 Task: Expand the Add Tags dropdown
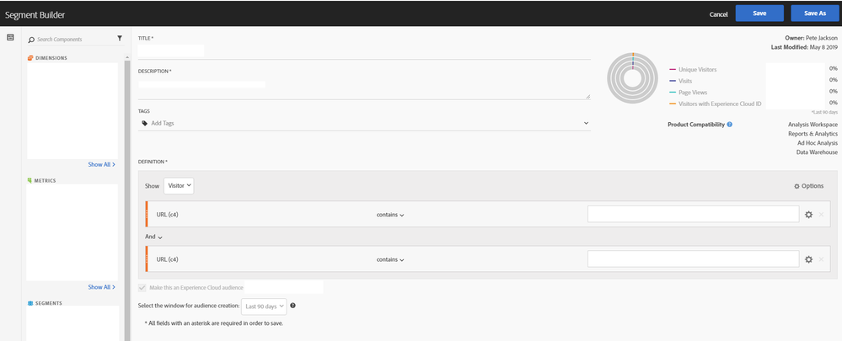(x=586, y=123)
